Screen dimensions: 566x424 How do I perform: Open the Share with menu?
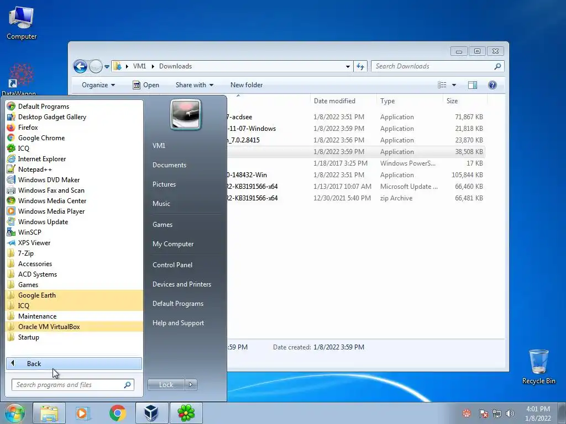pos(194,85)
